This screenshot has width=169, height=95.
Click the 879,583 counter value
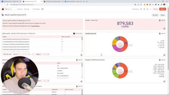(125, 23)
